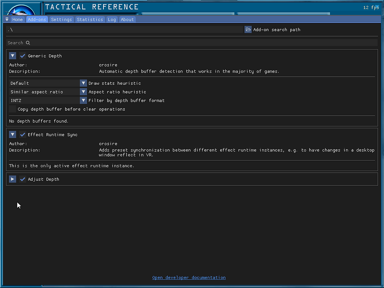Click the magnifier icon beside Search
Screen dimensions: 384x288
coord(28,43)
